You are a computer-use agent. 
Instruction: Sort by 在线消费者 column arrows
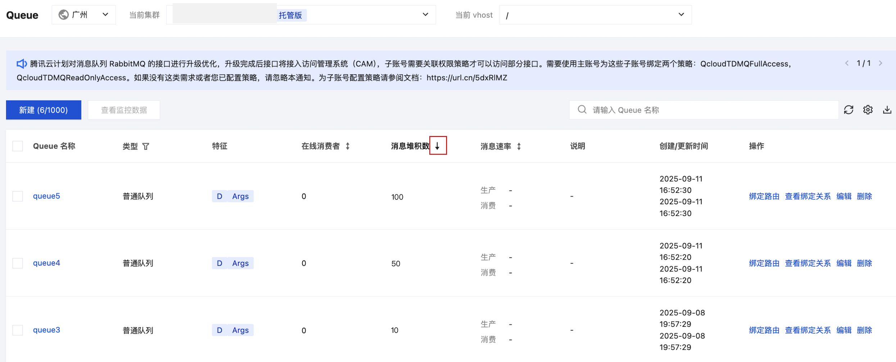348,146
